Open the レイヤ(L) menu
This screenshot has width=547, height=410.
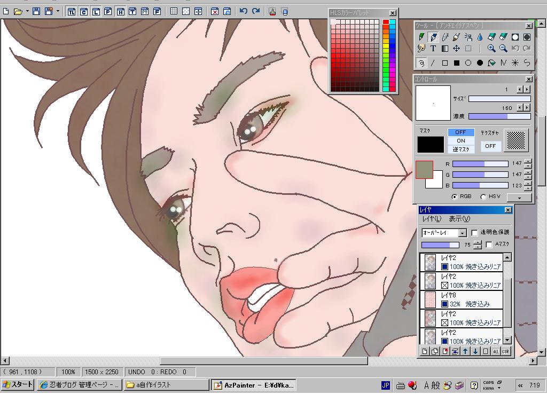[x=432, y=219]
